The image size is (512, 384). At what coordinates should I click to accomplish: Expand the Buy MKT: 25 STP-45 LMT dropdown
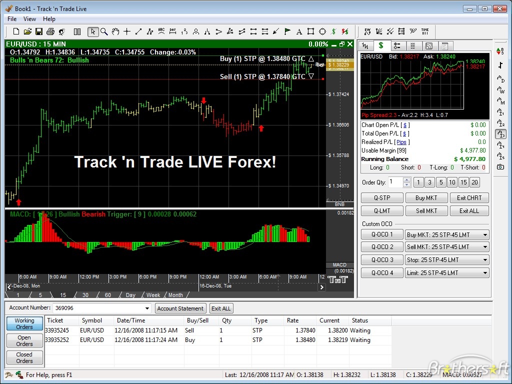(485, 235)
